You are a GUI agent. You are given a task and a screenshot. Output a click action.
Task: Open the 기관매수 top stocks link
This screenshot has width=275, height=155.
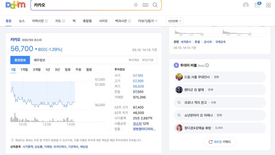[x=73, y=147]
